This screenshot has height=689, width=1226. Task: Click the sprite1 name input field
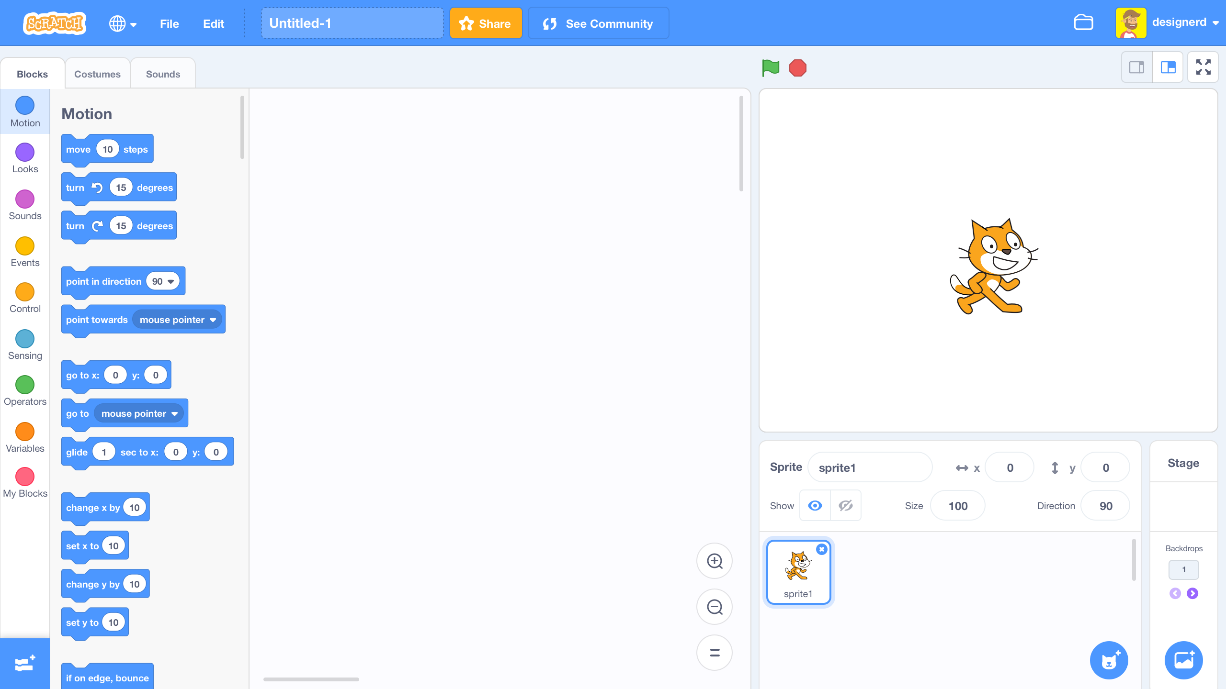point(869,467)
